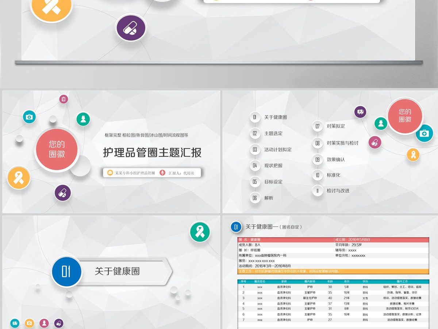Select 现状把握 in the contents list
The height and width of the screenshot is (329, 438).
point(273,166)
